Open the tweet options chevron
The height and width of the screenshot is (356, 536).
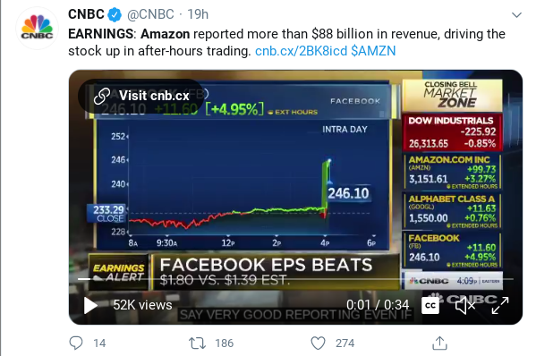click(x=516, y=14)
